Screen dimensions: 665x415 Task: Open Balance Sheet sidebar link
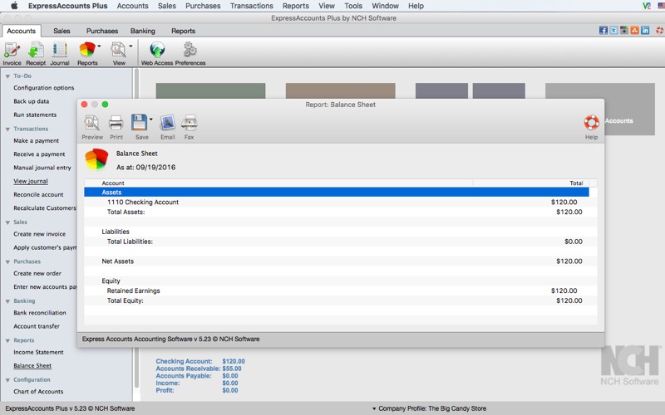[32, 366]
